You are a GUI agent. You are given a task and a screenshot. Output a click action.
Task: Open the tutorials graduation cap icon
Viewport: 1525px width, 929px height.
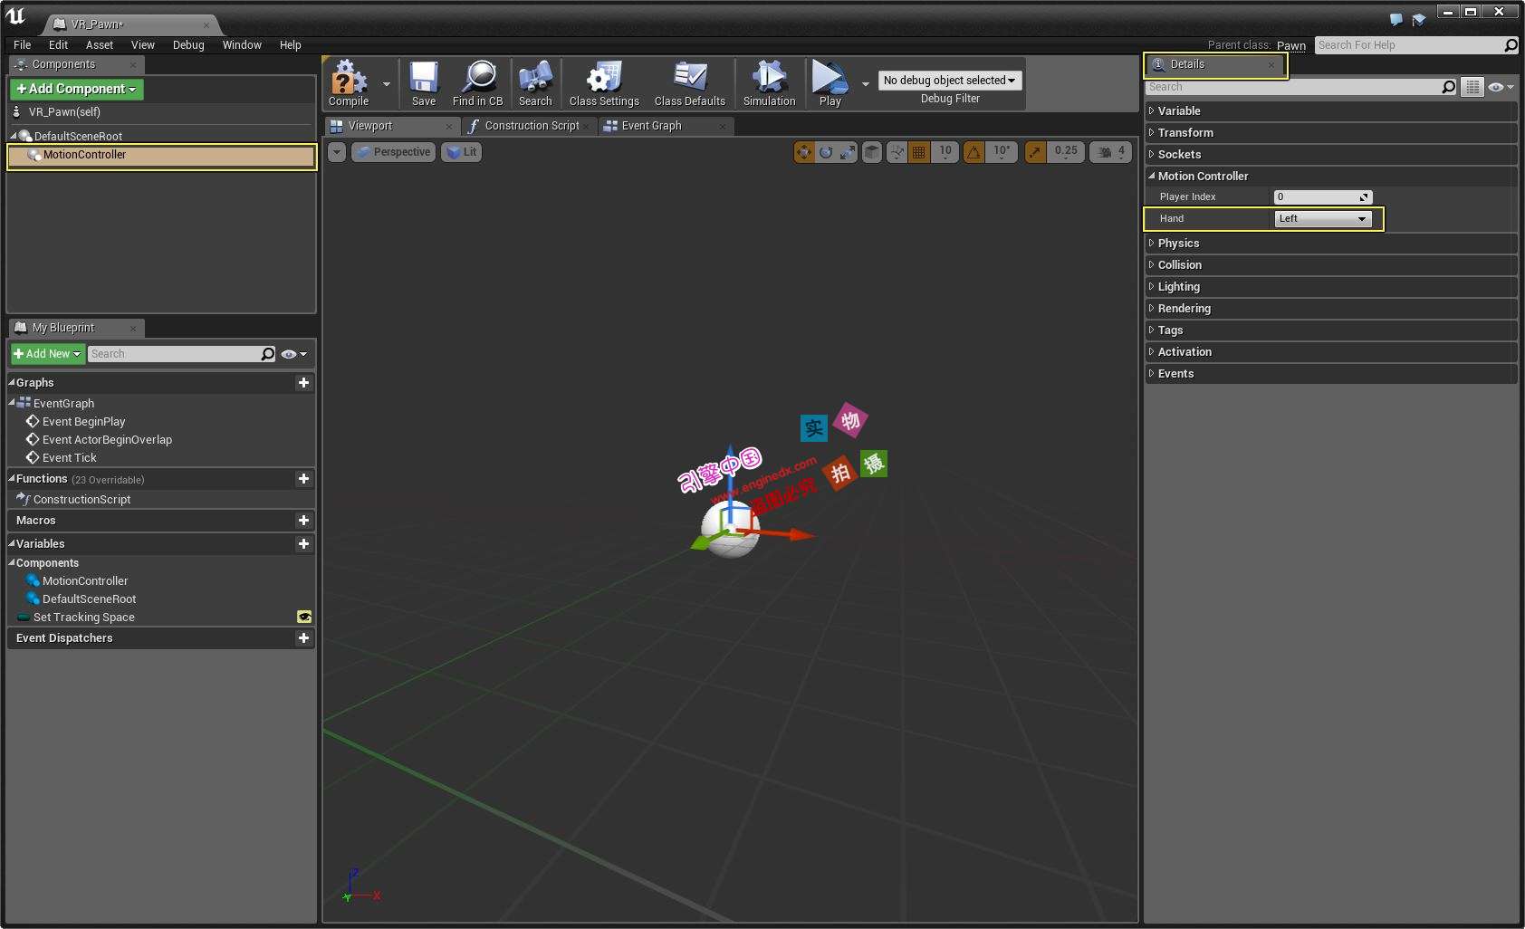tap(1419, 19)
